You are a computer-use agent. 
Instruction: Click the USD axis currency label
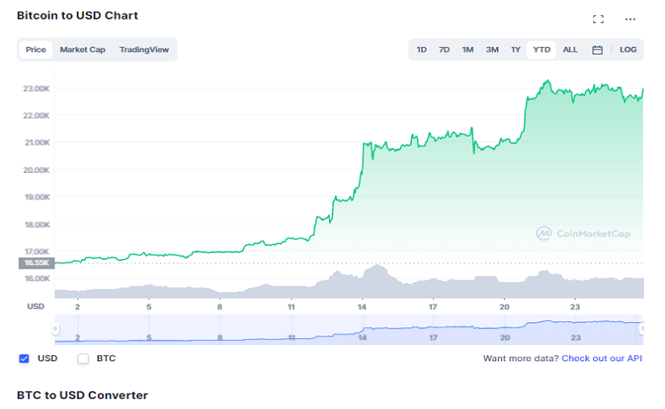36,307
